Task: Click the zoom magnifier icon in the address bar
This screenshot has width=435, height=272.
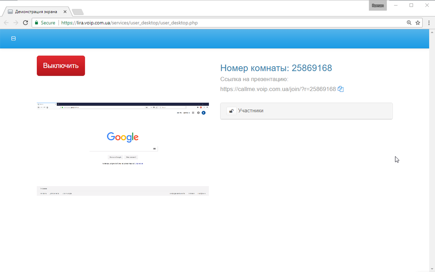Action: 409,22
